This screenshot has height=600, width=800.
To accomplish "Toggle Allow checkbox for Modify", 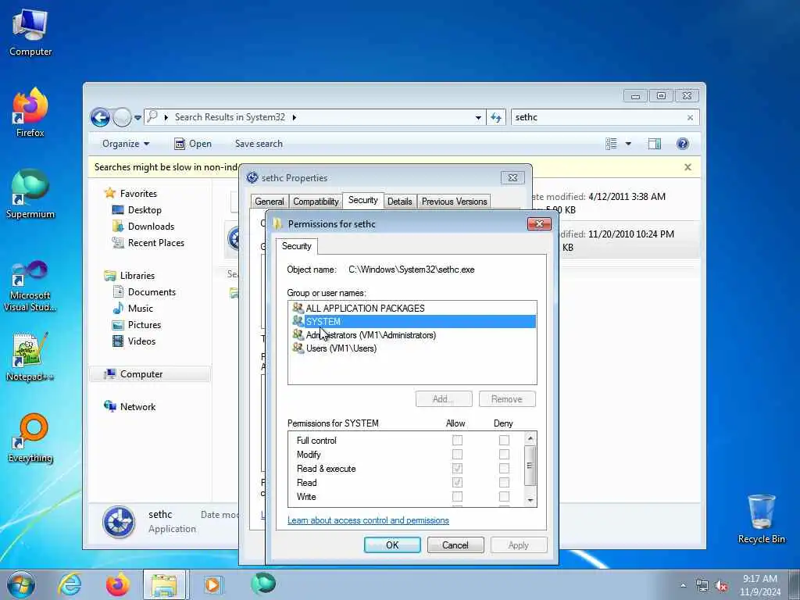I will point(457,454).
